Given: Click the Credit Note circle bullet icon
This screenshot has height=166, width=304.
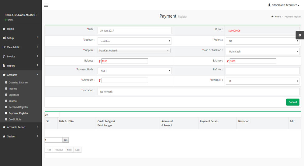Looking at the screenshot, I should coord(6,119).
